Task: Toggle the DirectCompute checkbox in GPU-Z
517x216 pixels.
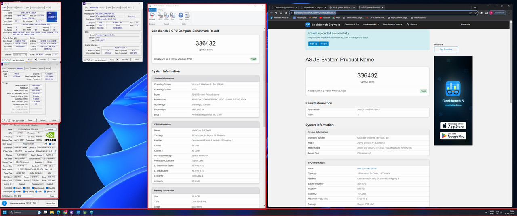Action: 33,188
